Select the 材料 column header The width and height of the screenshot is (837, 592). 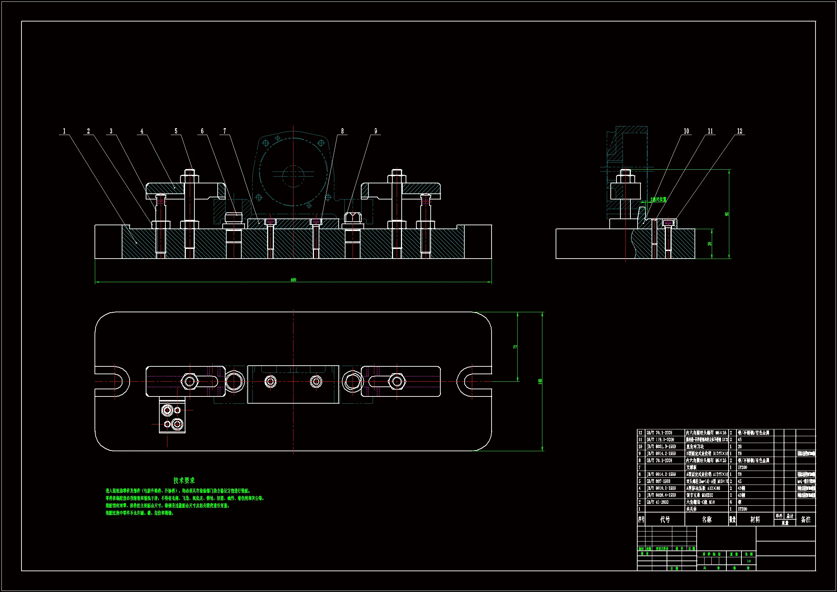click(755, 519)
